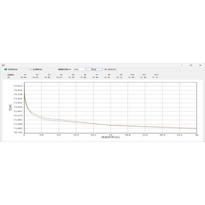Click the 24 tick label on the time axis

click(111, 135)
